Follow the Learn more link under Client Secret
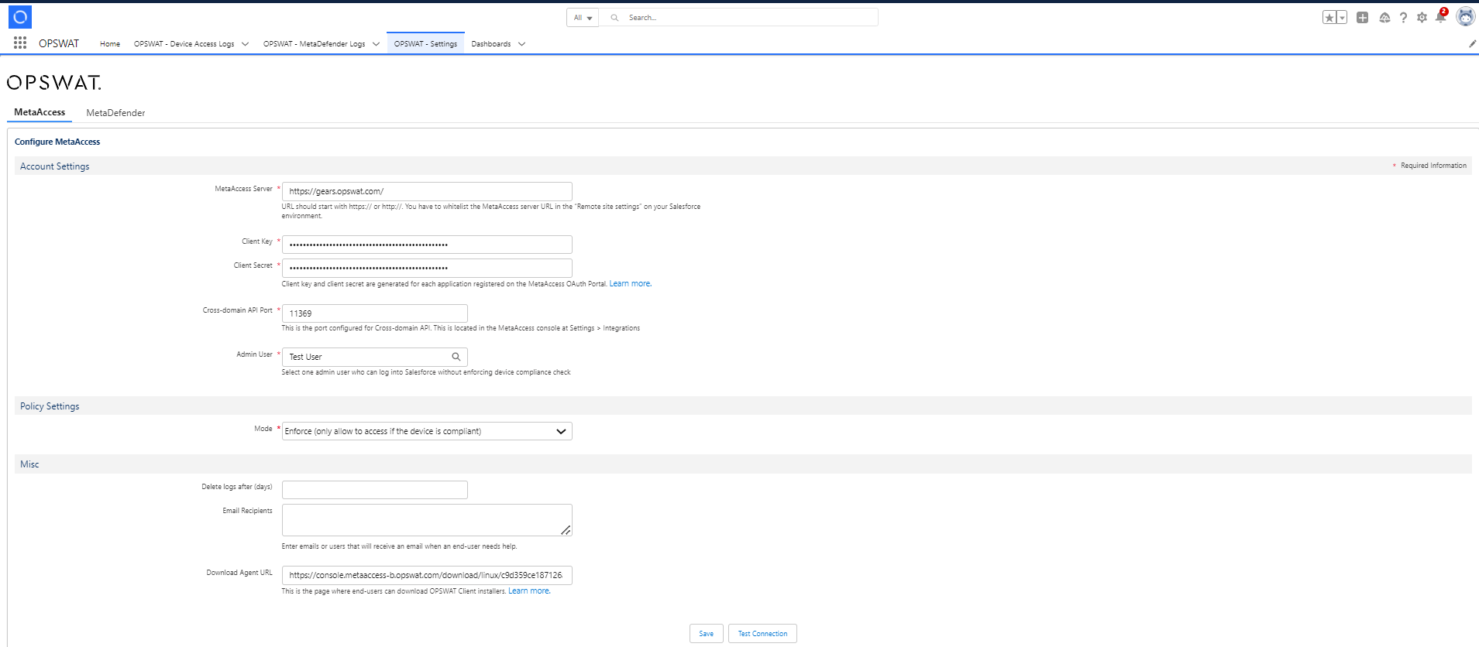Viewport: 1479px width, 647px height. (x=630, y=284)
